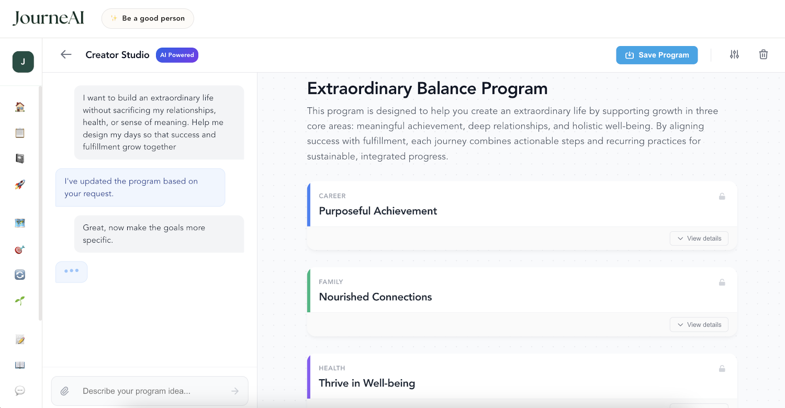The width and height of the screenshot is (785, 408).
Task: Click the AI Powered badge
Action: tap(177, 55)
